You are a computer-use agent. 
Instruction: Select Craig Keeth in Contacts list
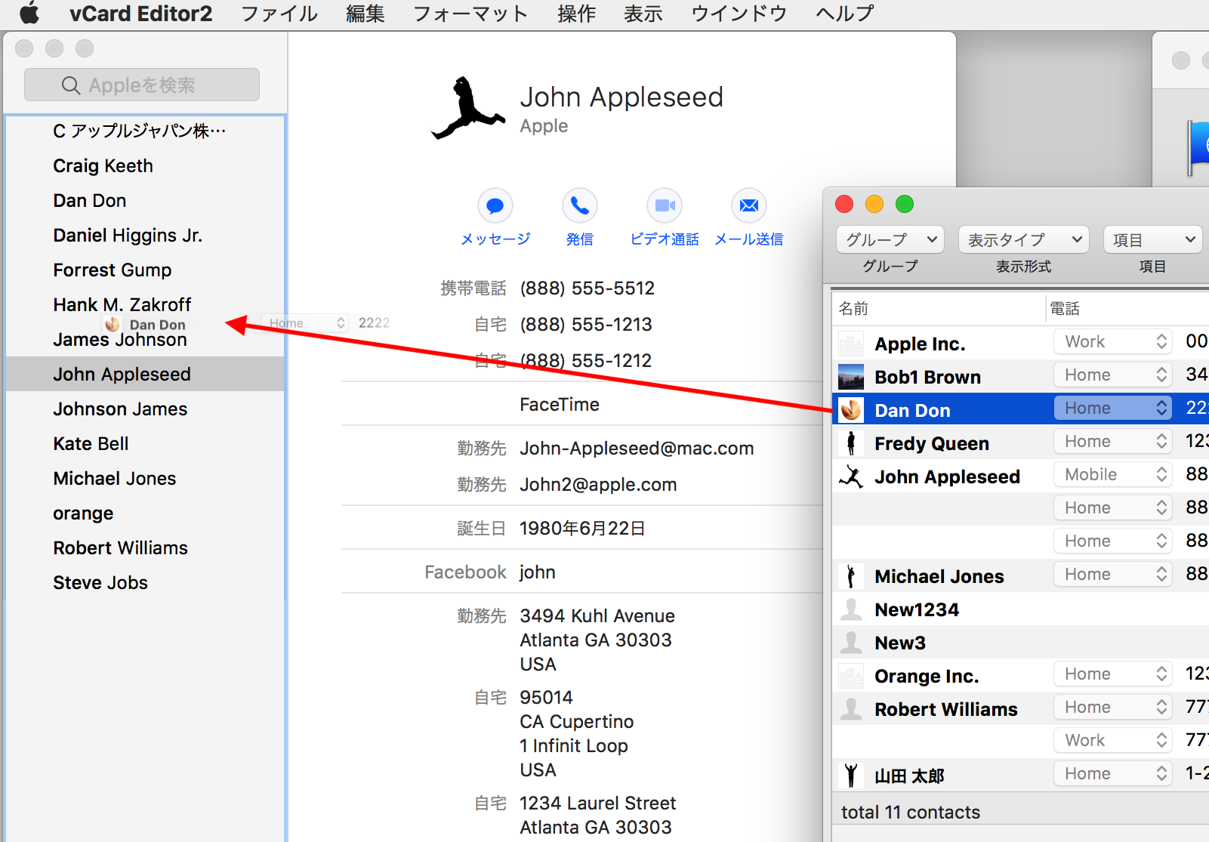click(x=145, y=166)
